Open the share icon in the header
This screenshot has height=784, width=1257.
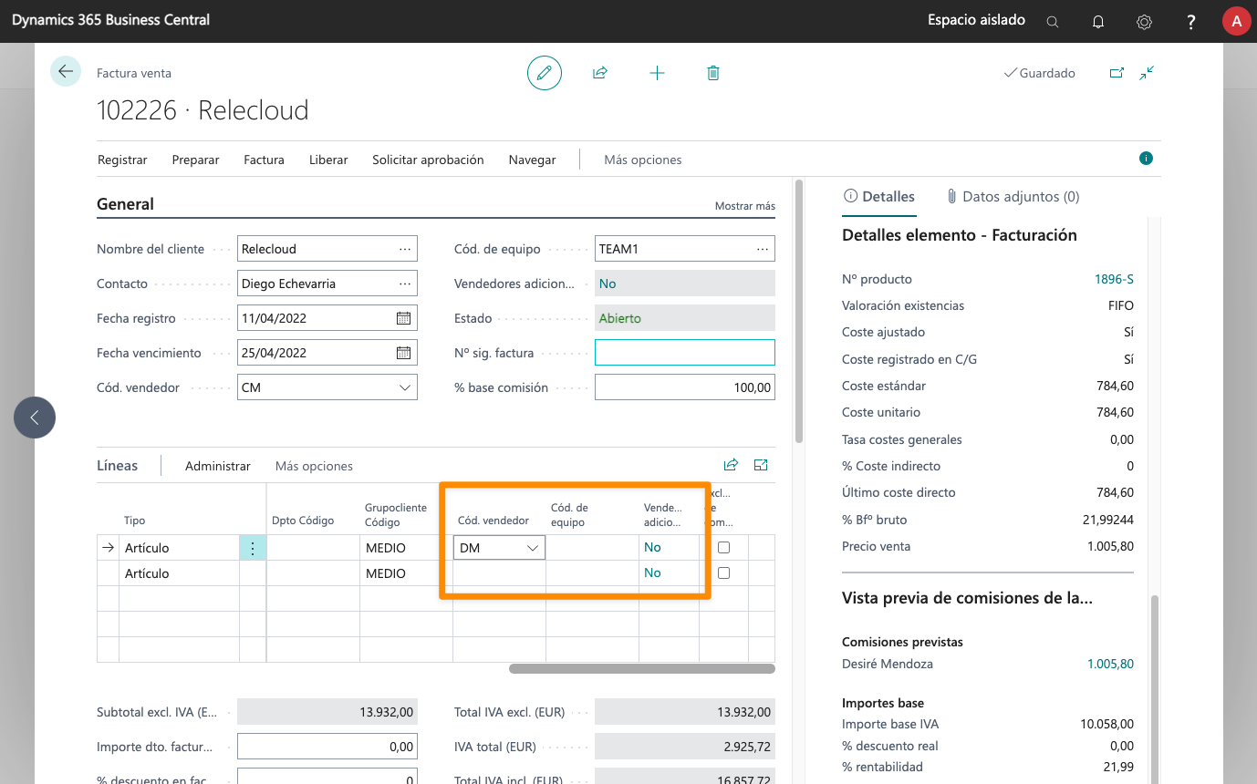600,73
